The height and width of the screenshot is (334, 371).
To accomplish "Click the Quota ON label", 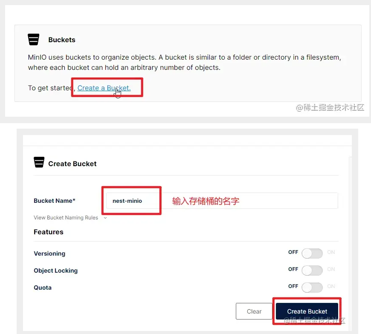I will pyautogui.click(x=331, y=286).
